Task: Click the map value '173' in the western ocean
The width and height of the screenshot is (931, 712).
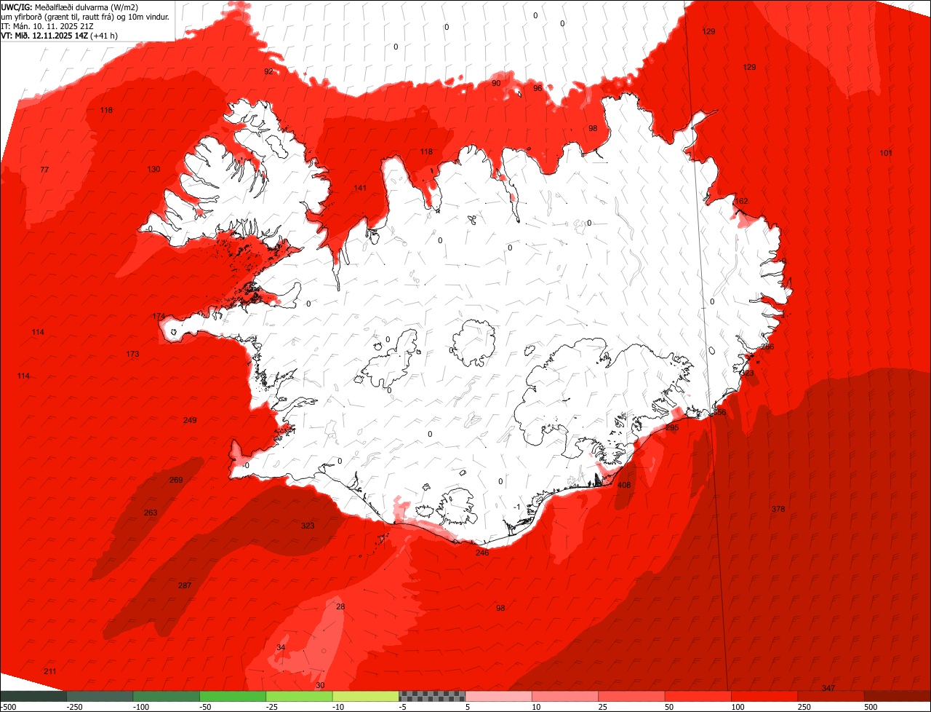Action: pos(132,354)
